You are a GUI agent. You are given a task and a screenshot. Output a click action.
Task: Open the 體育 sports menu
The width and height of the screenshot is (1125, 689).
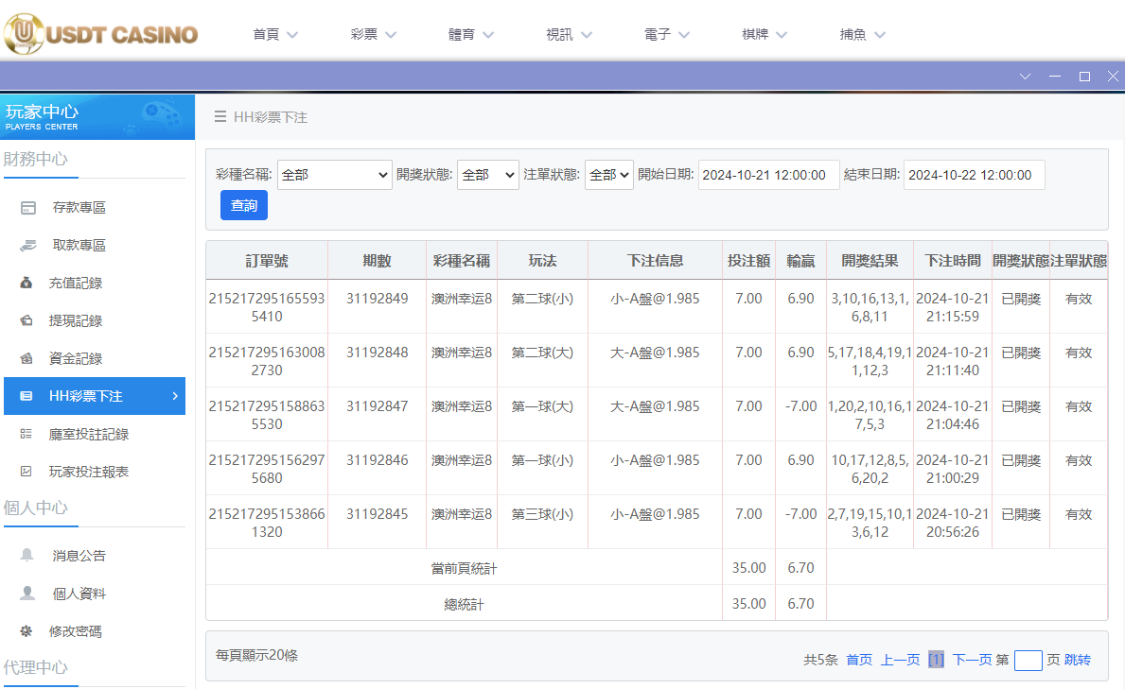click(x=471, y=33)
